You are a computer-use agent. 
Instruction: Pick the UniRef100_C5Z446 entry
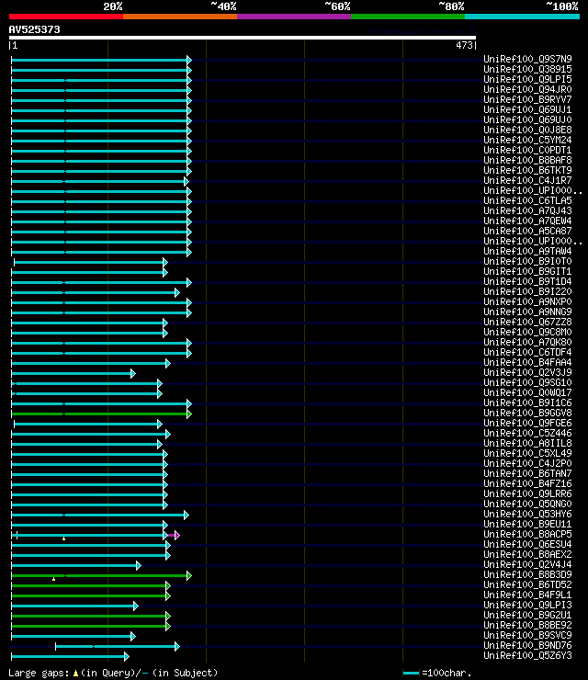(527, 433)
